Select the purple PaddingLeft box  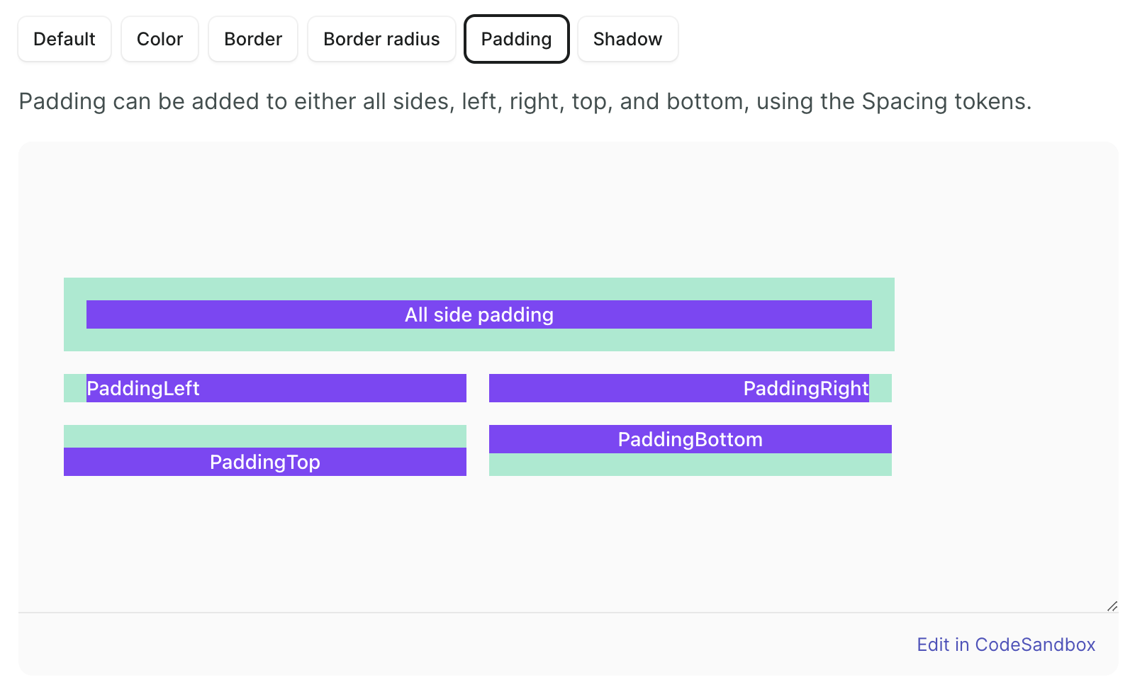click(276, 388)
